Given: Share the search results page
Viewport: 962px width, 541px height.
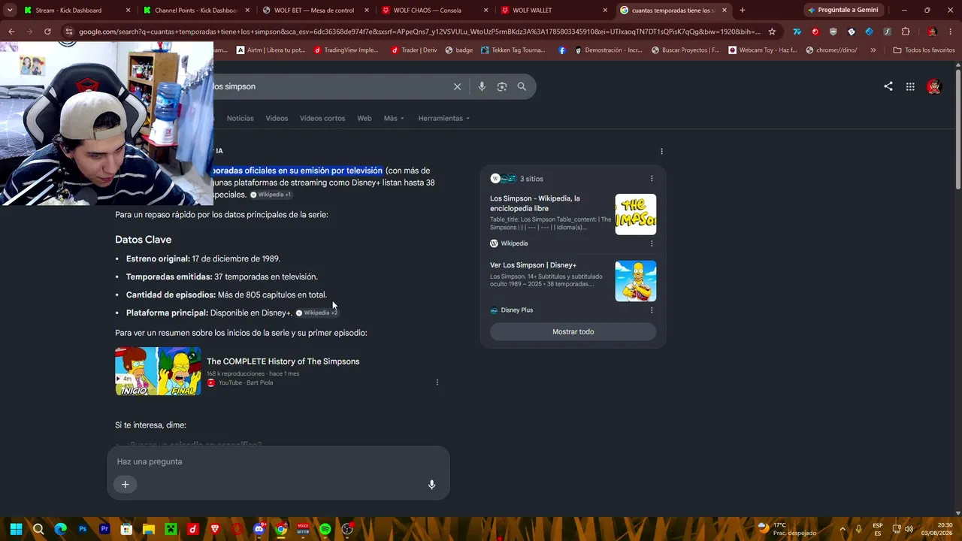Looking at the screenshot, I should pyautogui.click(x=888, y=86).
